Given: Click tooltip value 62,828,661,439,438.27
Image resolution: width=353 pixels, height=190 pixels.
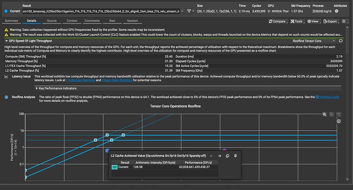Looking at the screenshot, I should [194, 167].
